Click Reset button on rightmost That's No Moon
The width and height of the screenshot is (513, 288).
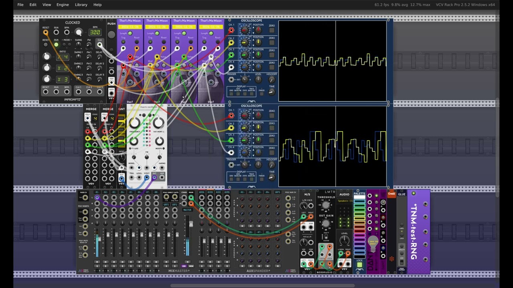click(x=218, y=42)
